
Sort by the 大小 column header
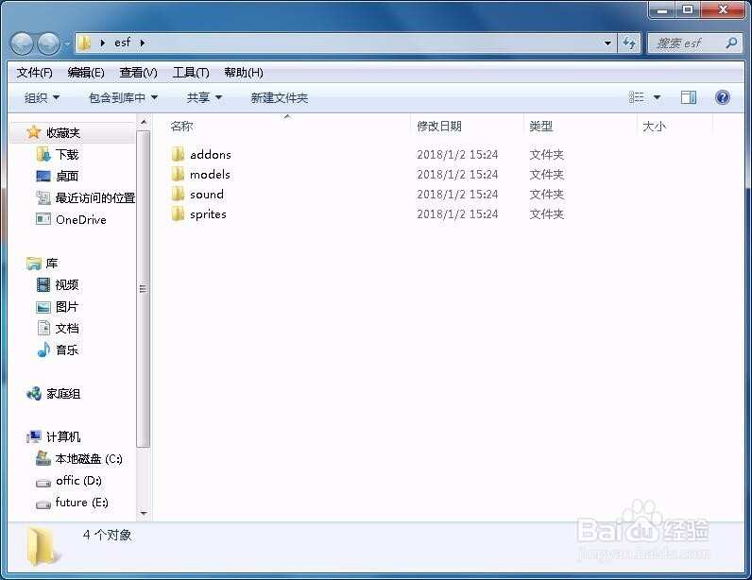click(x=654, y=127)
